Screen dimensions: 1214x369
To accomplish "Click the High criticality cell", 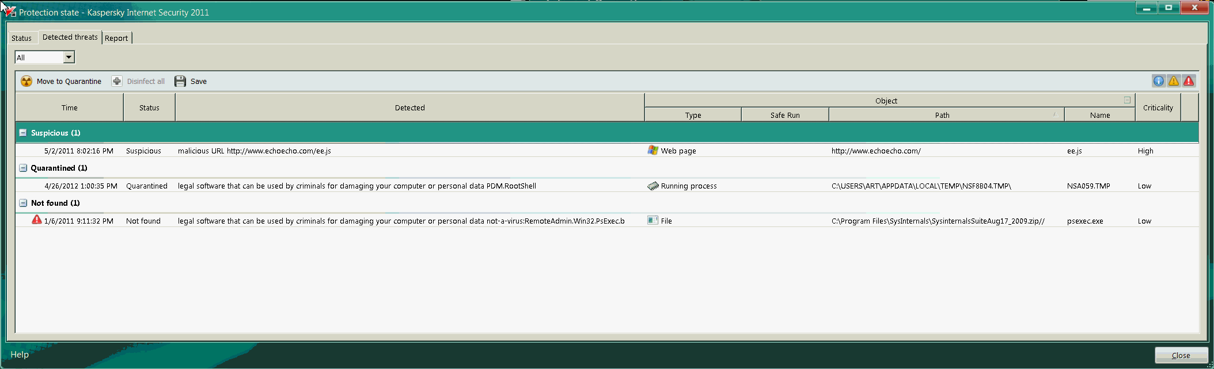I will [x=1145, y=151].
